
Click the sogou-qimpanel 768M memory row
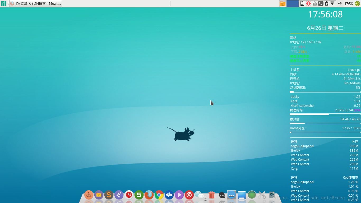(x=325, y=146)
